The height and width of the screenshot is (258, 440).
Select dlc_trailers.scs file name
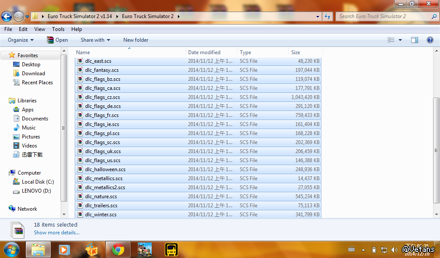(x=101, y=206)
